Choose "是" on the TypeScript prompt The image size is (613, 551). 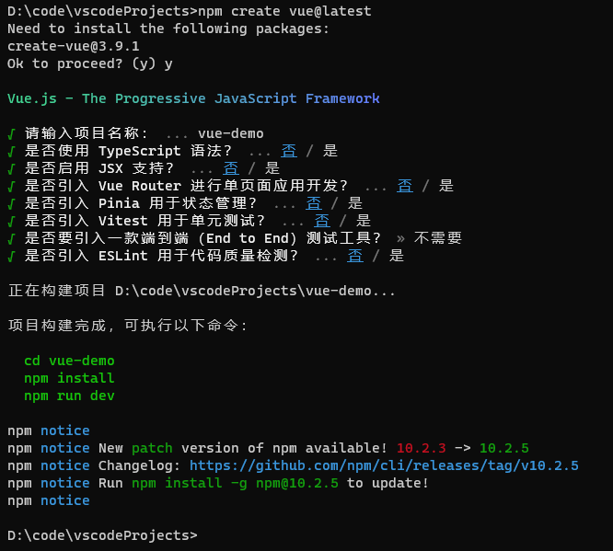point(330,151)
